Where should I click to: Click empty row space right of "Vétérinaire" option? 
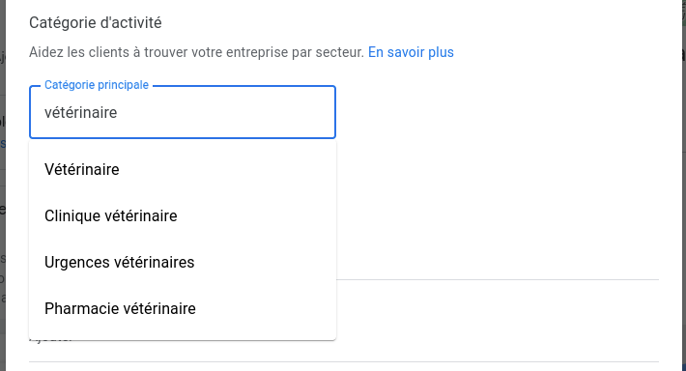pyautogui.click(x=227, y=169)
